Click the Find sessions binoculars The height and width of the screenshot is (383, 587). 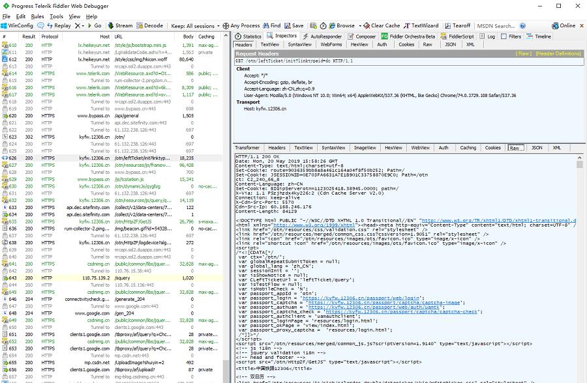272,26
